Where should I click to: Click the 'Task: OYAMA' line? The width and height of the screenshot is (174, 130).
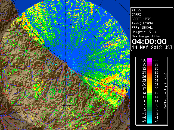pos(142,23)
